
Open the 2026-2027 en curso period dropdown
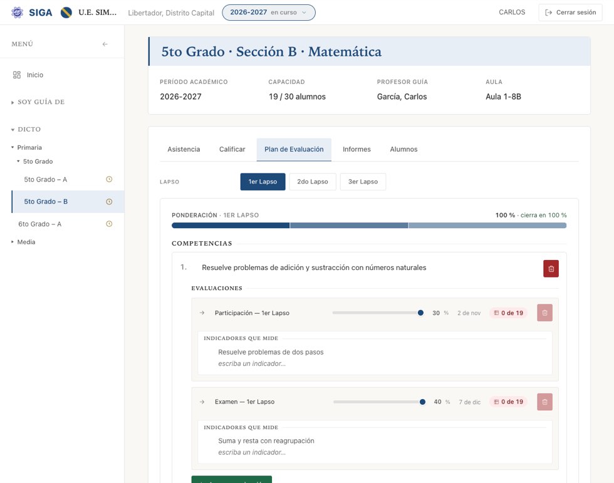tap(269, 13)
